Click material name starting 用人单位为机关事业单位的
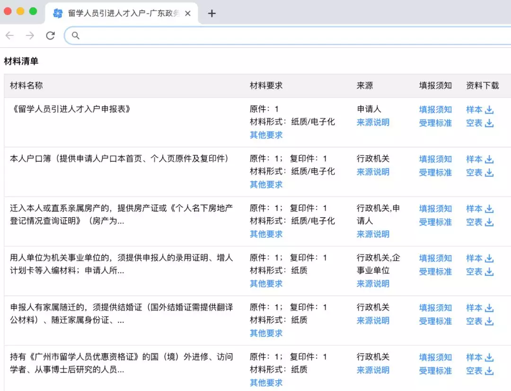Image resolution: width=511 pixels, height=391 pixels. coord(121,264)
